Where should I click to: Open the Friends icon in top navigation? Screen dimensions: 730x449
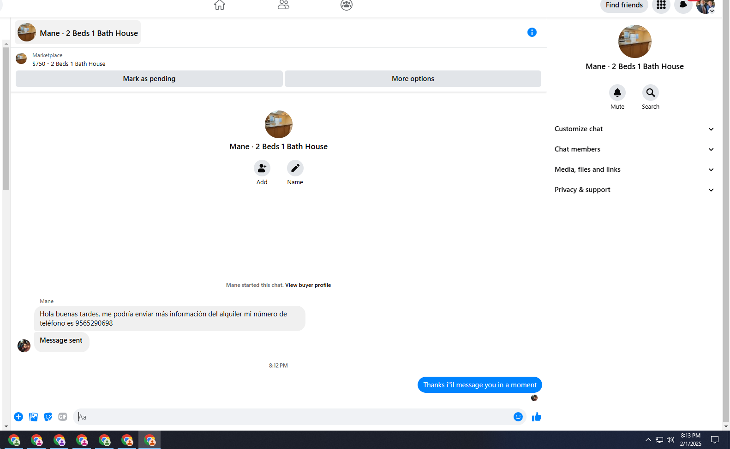pyautogui.click(x=283, y=5)
